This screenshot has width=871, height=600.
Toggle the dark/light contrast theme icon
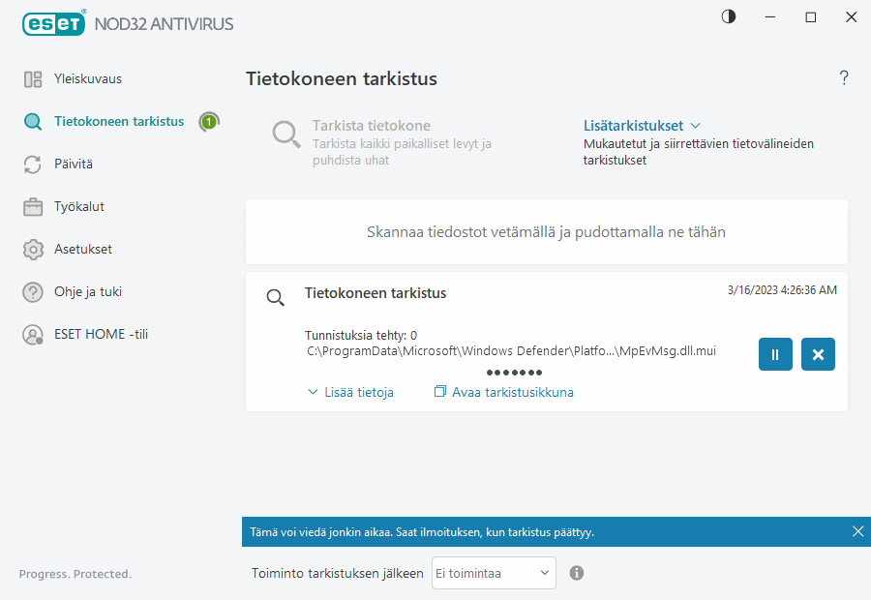tap(729, 17)
